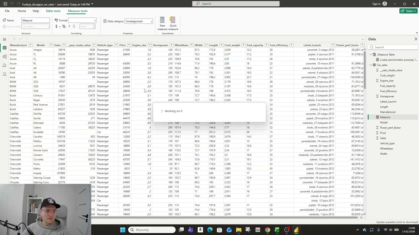Select the Horsepower field in the Data pane

click(387, 96)
